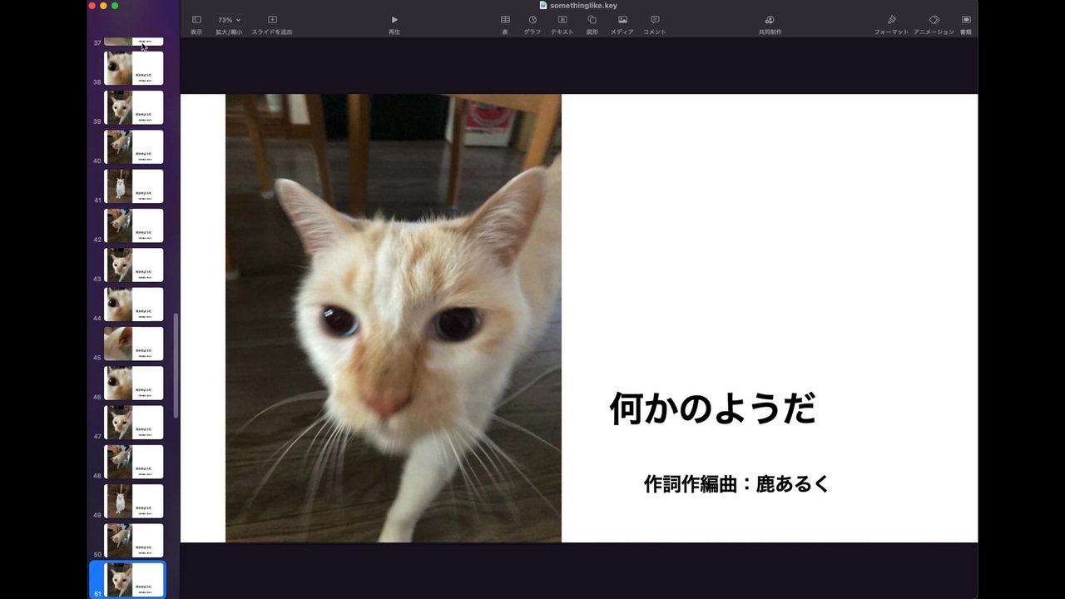The height and width of the screenshot is (599, 1065).
Task: Select the title text 何かのようだ
Action: coord(713,408)
